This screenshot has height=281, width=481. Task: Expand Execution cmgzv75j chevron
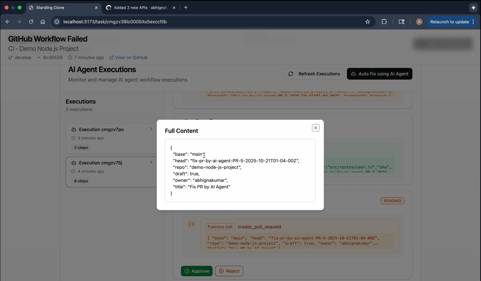click(151, 162)
